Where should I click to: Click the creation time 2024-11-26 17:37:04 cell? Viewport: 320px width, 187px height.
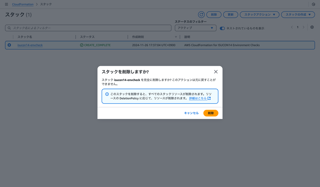(154, 45)
